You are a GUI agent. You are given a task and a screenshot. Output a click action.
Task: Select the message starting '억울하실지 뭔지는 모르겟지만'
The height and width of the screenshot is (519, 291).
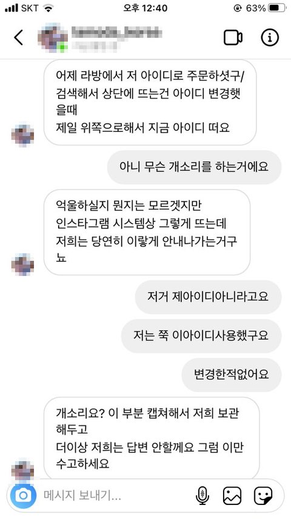[x=147, y=232]
